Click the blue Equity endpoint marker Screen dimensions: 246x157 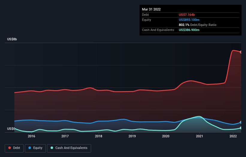pyautogui.click(x=241, y=122)
